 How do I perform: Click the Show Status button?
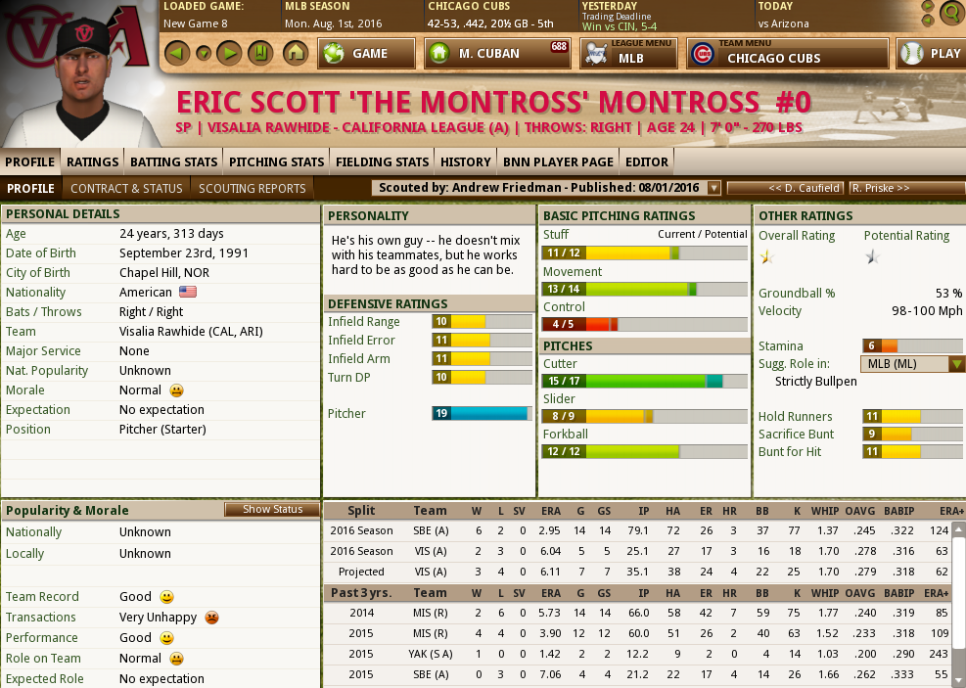click(x=272, y=509)
